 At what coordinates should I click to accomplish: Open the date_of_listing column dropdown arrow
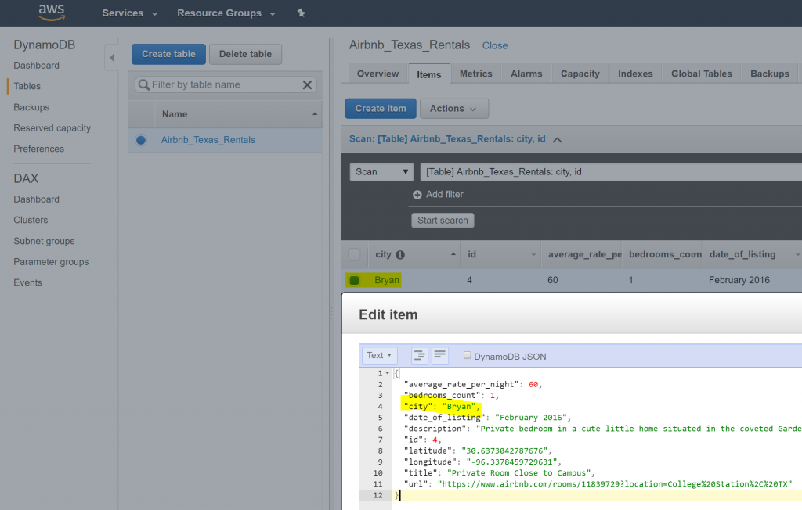click(797, 254)
